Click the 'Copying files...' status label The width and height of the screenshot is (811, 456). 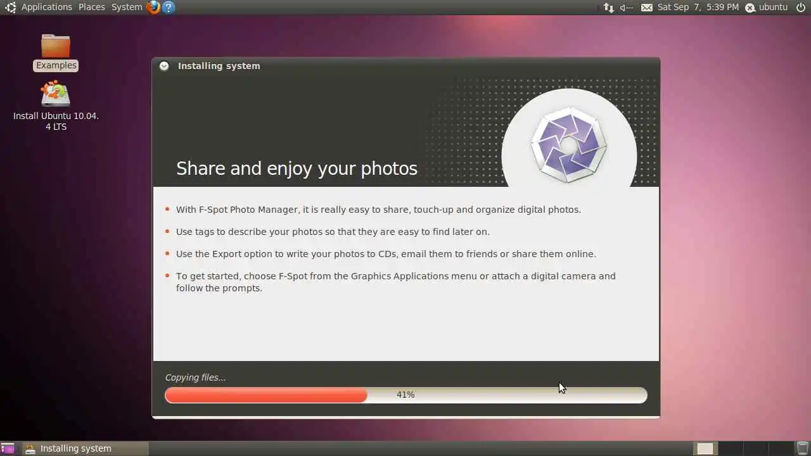click(x=195, y=377)
